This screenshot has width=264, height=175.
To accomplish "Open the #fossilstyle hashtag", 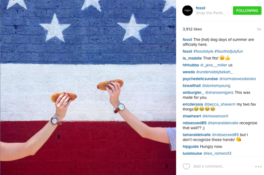I will click(203, 51).
